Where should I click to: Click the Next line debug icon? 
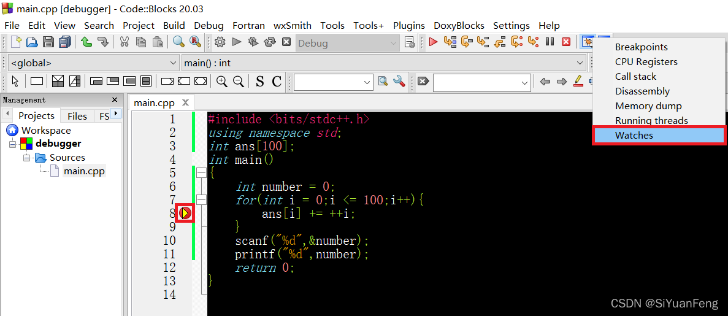467,42
